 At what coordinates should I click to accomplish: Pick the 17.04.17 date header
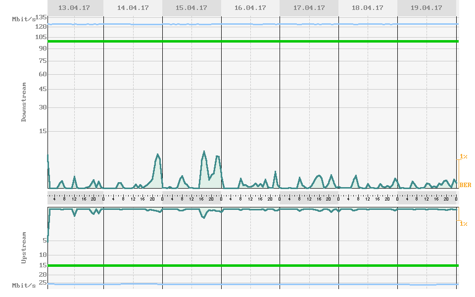point(309,8)
